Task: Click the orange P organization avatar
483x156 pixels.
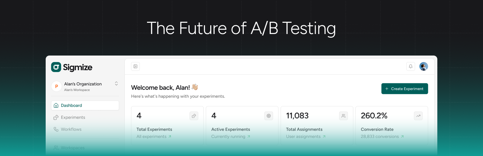Action: tap(56, 86)
